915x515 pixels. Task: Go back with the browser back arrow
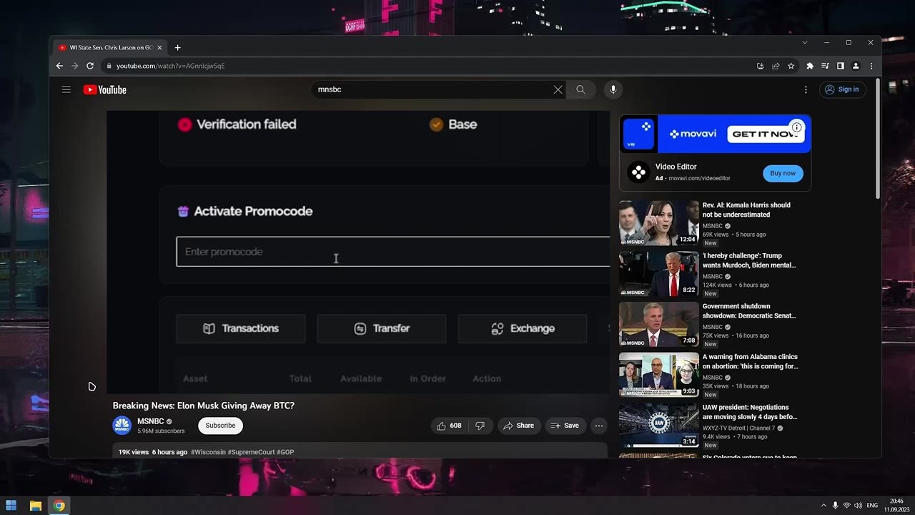tap(59, 66)
